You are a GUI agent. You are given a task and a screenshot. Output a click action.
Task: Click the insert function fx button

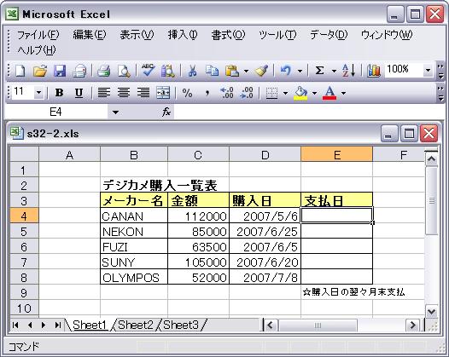166,112
